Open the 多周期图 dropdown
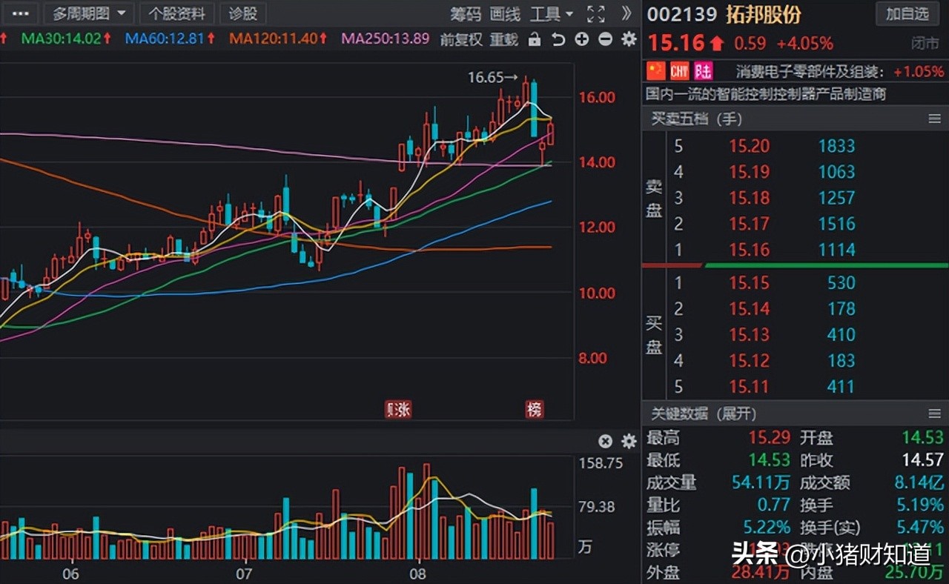949x584 pixels. tap(88, 13)
